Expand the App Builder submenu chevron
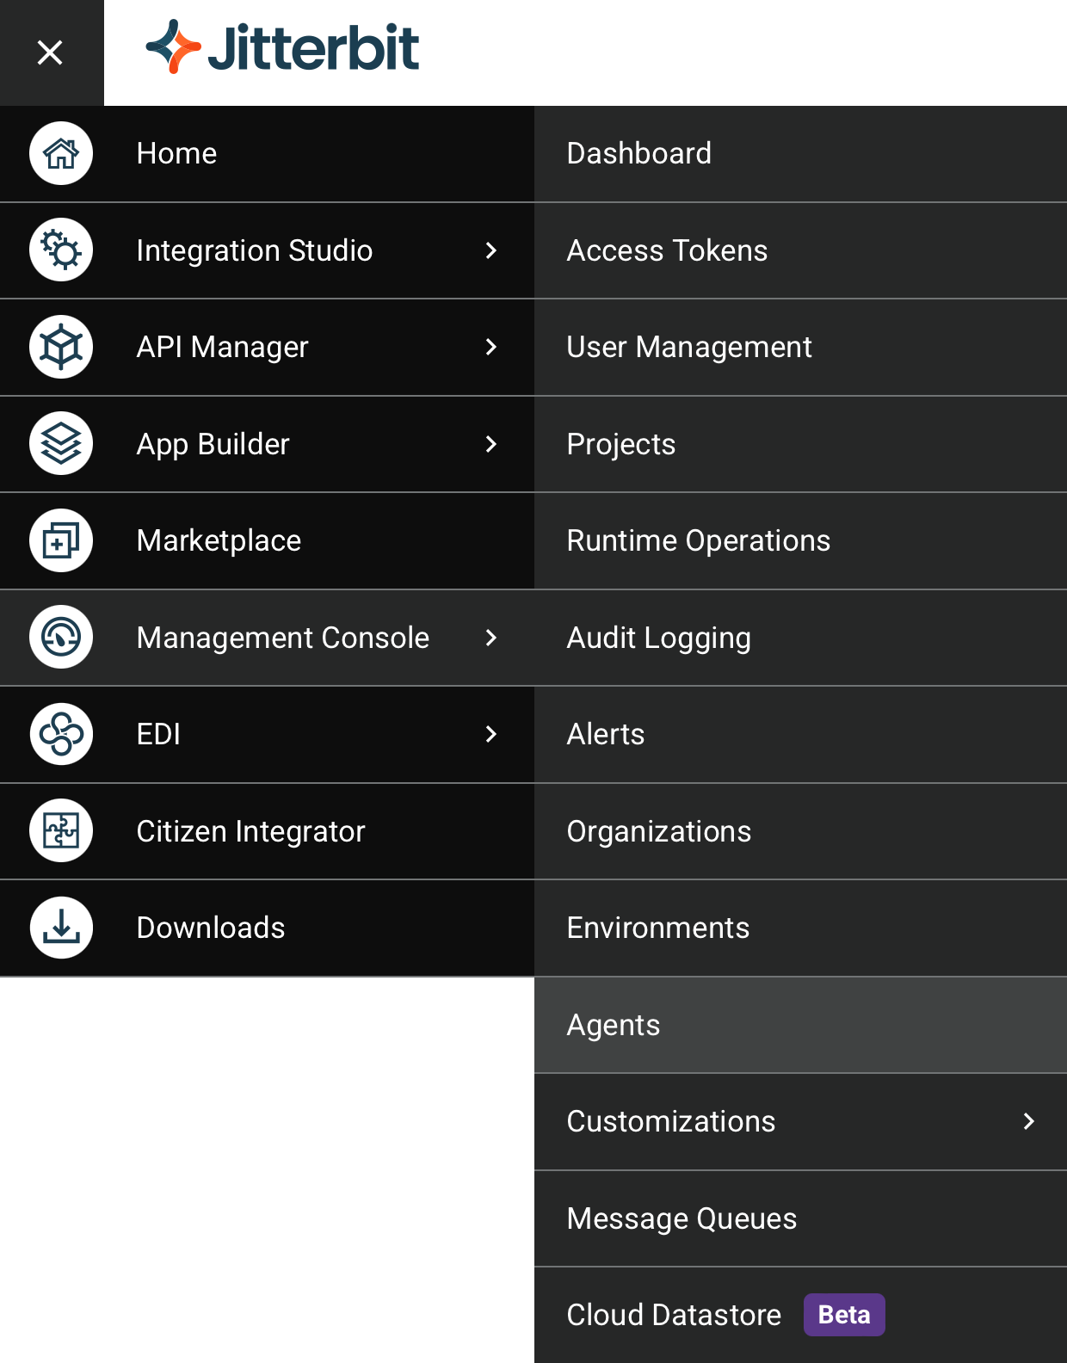The width and height of the screenshot is (1067, 1363). coord(491,444)
